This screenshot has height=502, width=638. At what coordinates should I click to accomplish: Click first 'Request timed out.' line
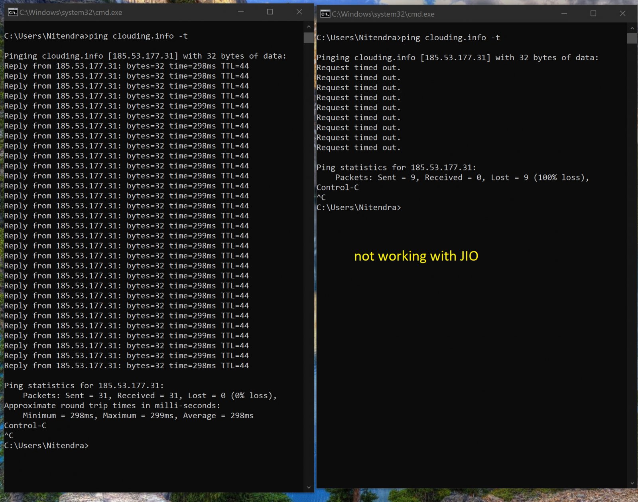[x=358, y=67]
